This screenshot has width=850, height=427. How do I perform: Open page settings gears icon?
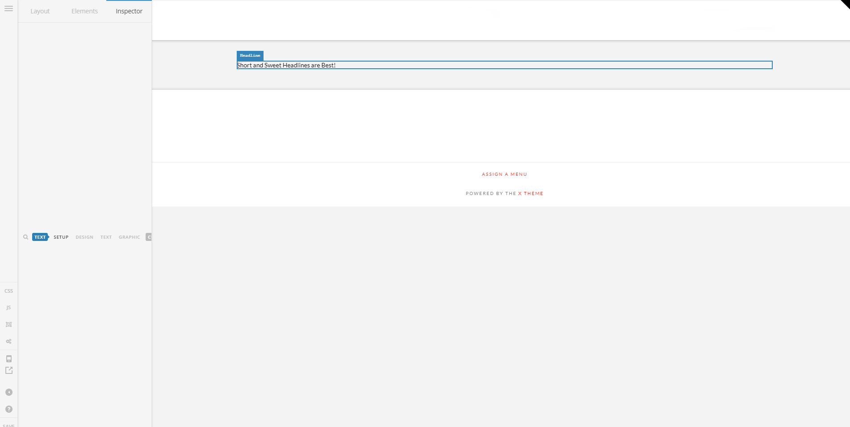pyautogui.click(x=8, y=341)
